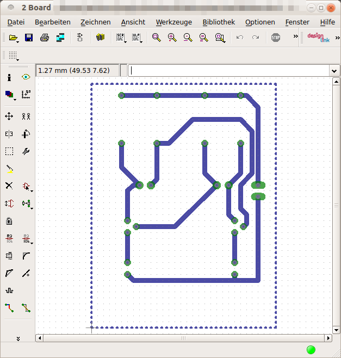Select the Route trace tool
The height and width of the screenshot is (358, 341).
click(x=9, y=308)
